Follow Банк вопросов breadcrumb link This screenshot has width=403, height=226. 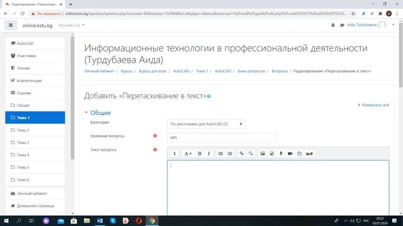click(251, 71)
